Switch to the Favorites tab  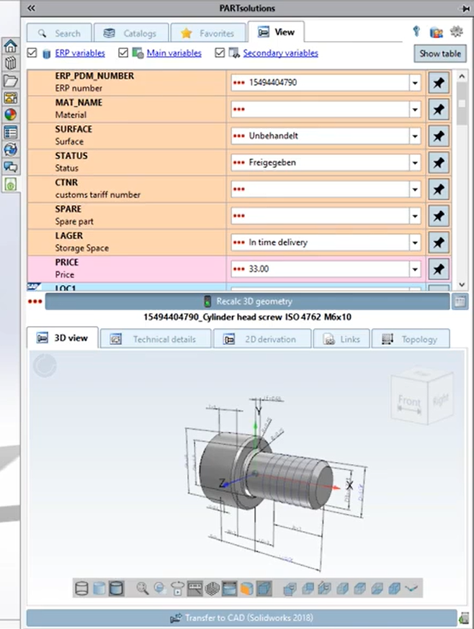[208, 33]
